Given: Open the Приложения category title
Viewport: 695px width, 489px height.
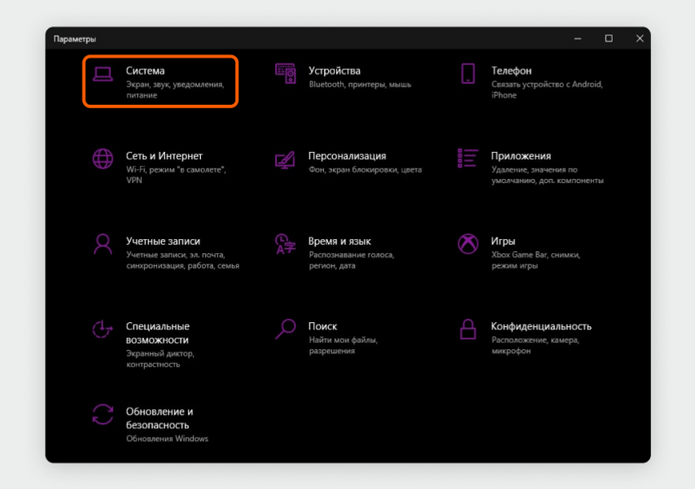Looking at the screenshot, I should [x=521, y=156].
